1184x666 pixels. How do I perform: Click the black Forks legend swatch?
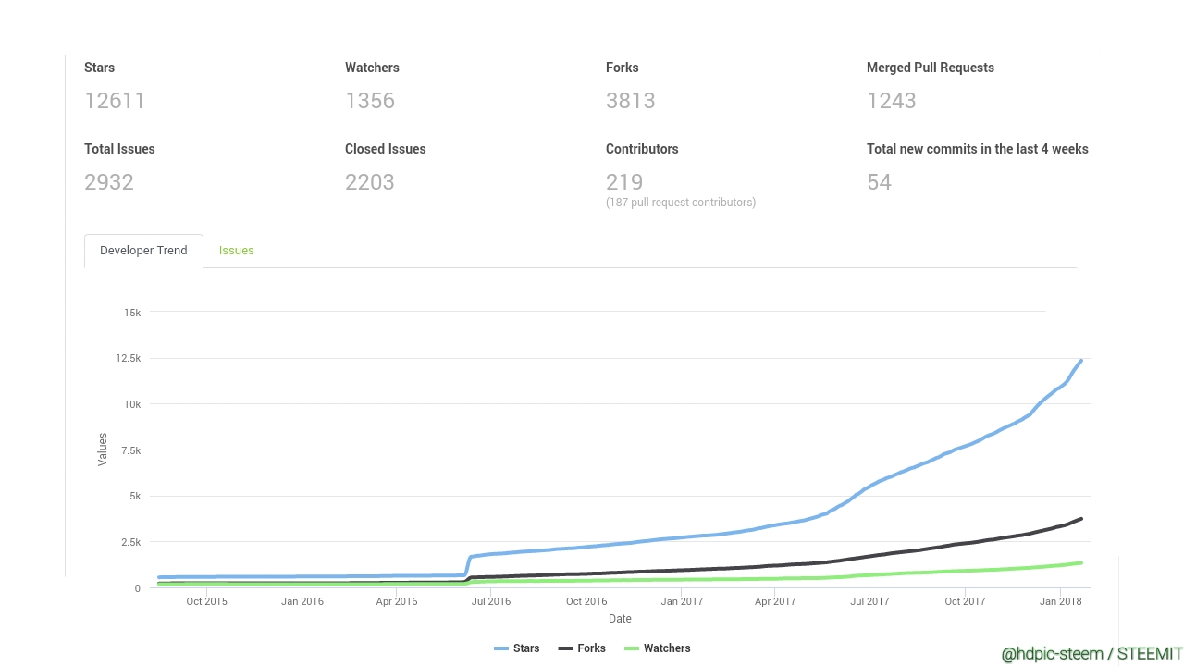[x=565, y=648]
